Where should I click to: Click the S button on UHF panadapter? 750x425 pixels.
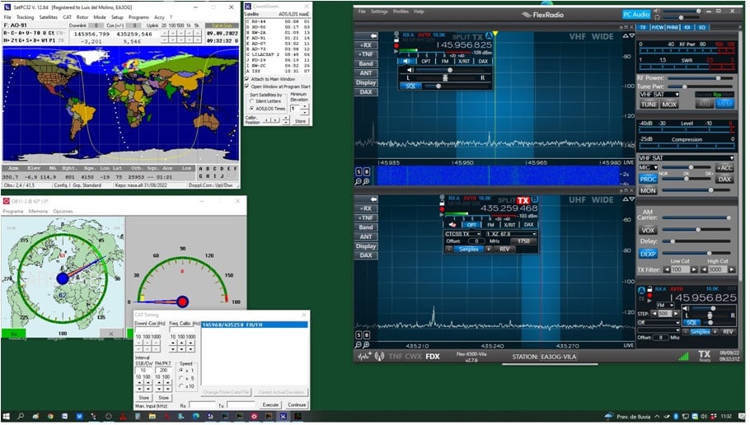coord(359,334)
